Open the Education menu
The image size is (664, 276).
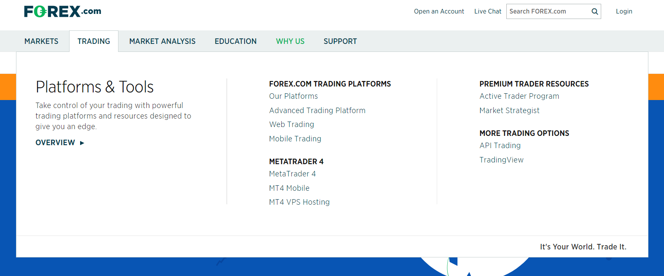click(x=236, y=41)
